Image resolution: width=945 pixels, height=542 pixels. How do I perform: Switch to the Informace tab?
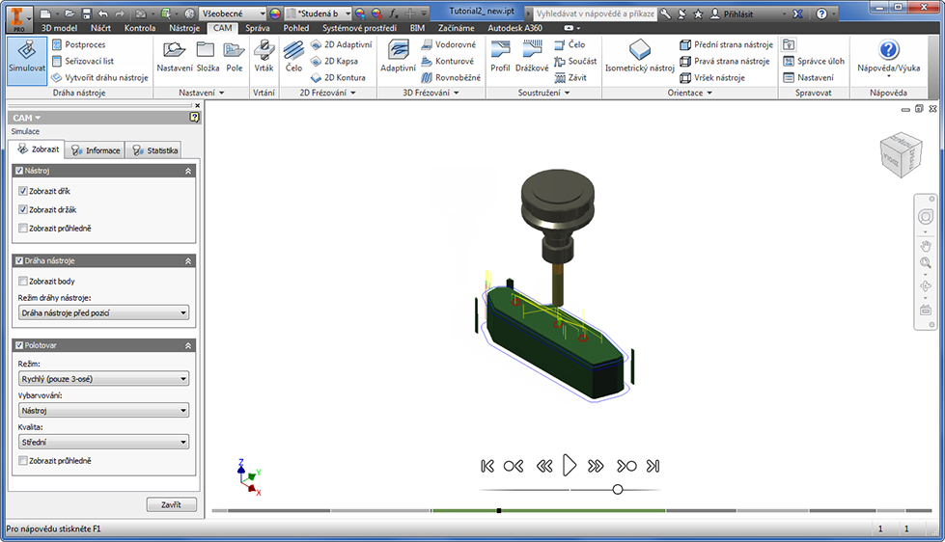(x=96, y=149)
